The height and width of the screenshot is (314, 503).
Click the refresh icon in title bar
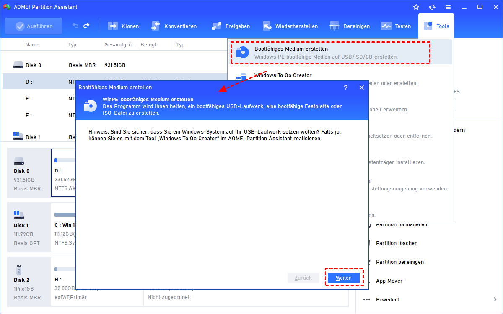click(x=432, y=7)
